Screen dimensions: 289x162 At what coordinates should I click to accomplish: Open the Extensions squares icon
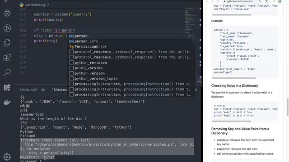[7, 58]
